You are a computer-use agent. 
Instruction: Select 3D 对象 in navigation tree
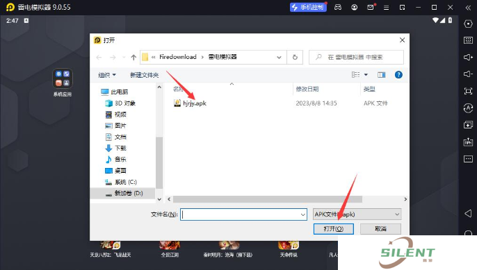tap(120, 103)
